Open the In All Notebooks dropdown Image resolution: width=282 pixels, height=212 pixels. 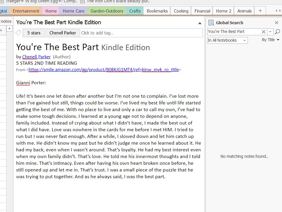227,40
